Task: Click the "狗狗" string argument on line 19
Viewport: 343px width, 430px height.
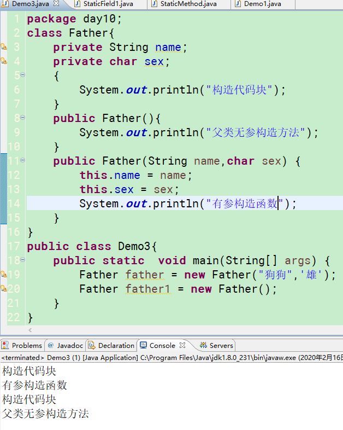Action: [275, 275]
